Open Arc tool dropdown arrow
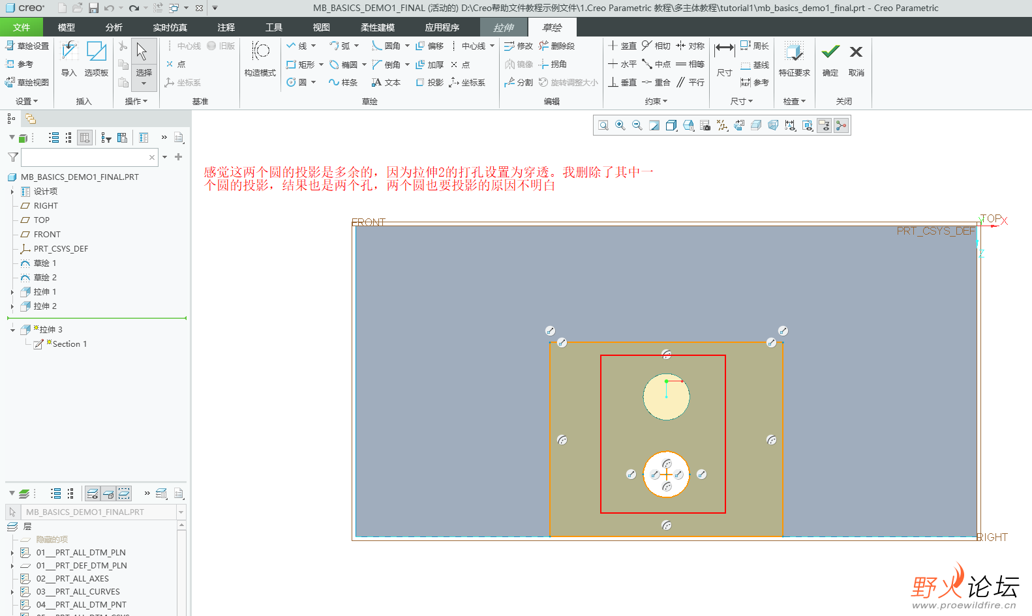This screenshot has width=1032, height=616. (x=356, y=46)
